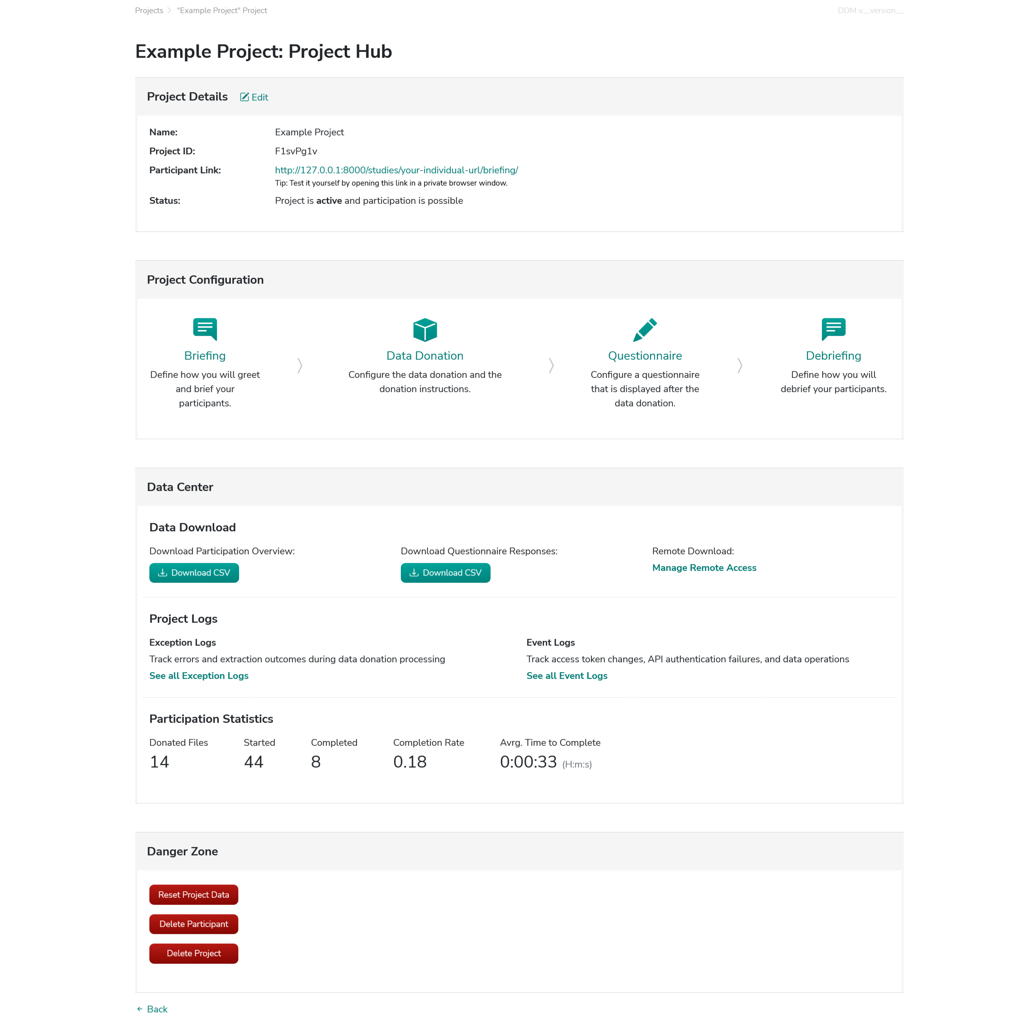Select the Data Donation cube icon
The width and height of the screenshot is (1018, 1019).
tap(425, 329)
